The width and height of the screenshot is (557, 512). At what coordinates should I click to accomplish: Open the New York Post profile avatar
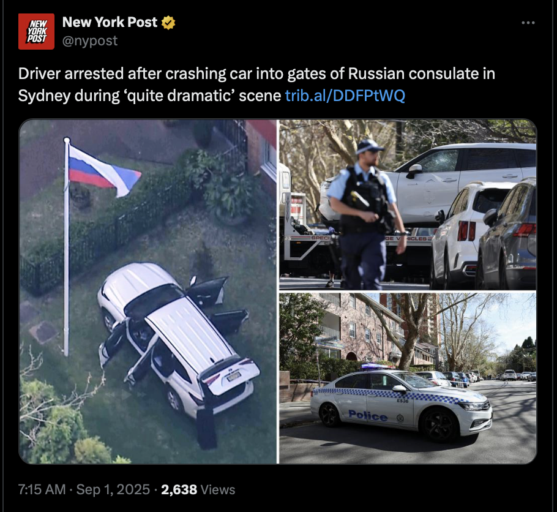click(x=36, y=31)
